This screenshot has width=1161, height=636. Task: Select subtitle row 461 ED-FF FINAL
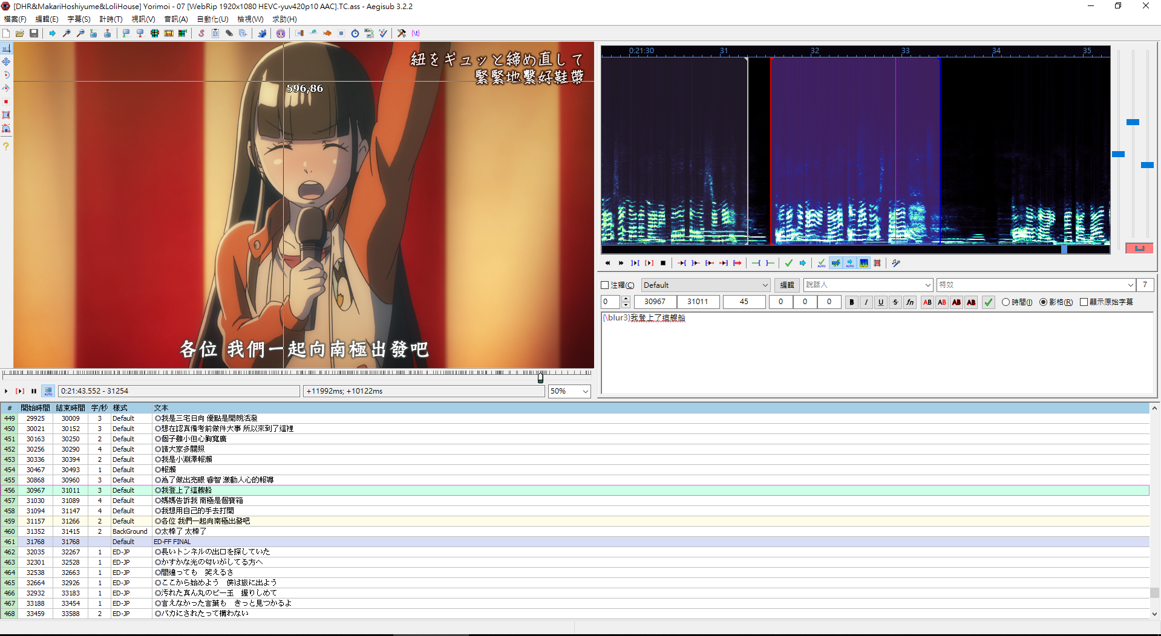pyautogui.click(x=575, y=542)
